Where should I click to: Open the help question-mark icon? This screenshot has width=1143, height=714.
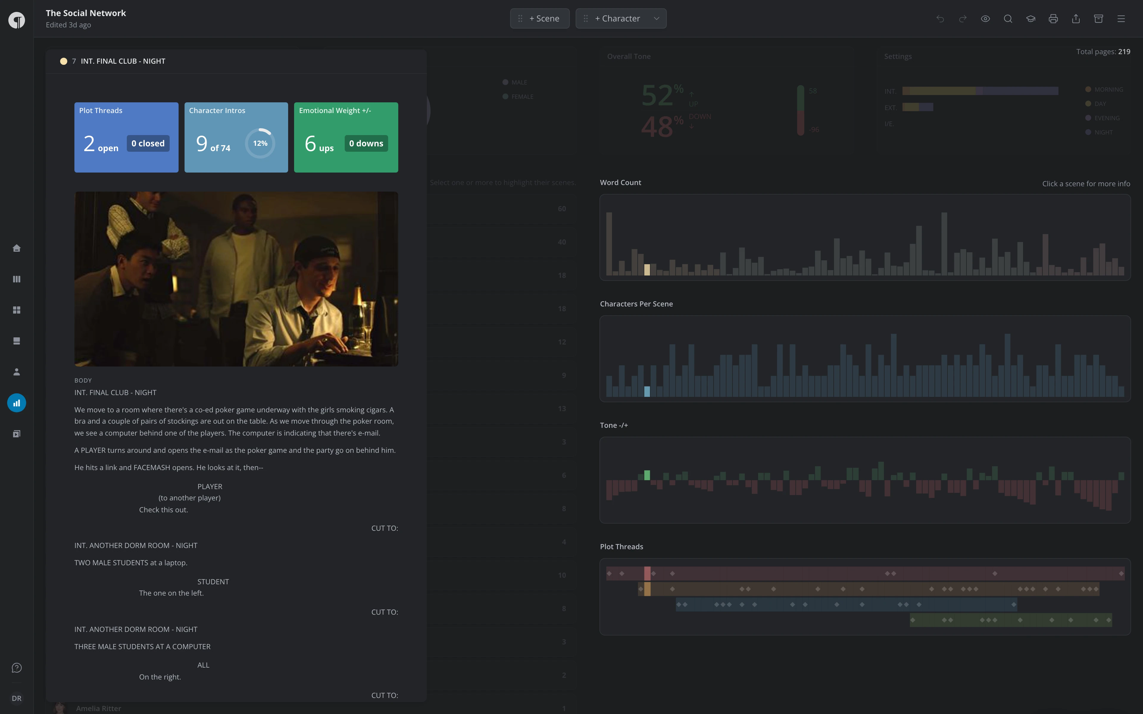click(17, 668)
